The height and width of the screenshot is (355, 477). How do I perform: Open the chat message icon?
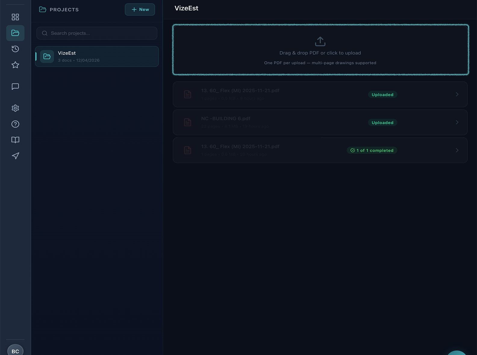(x=15, y=87)
